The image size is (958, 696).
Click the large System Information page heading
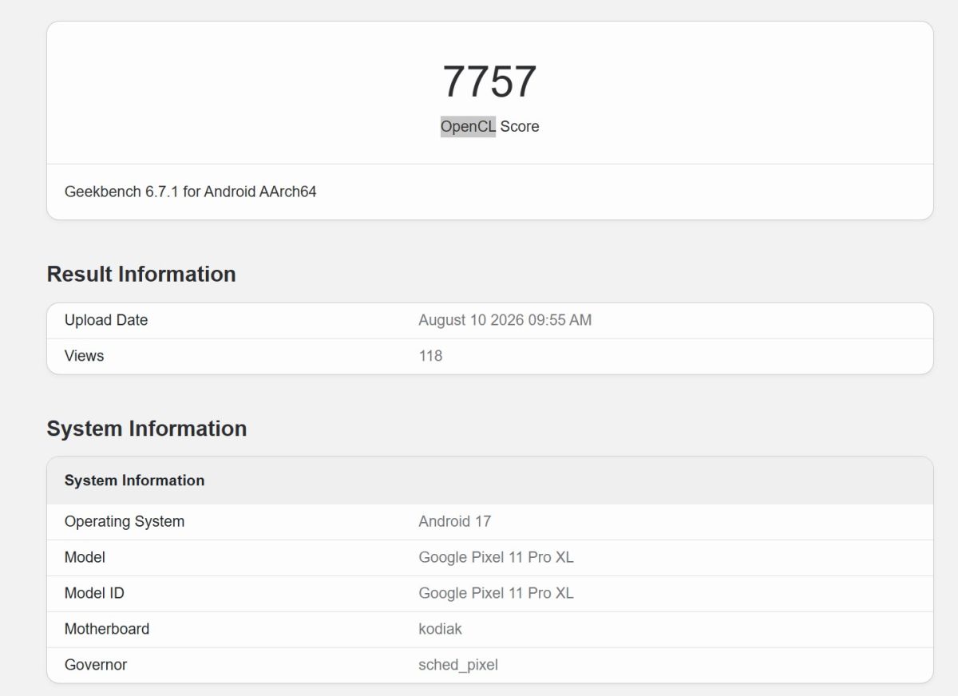(x=147, y=429)
